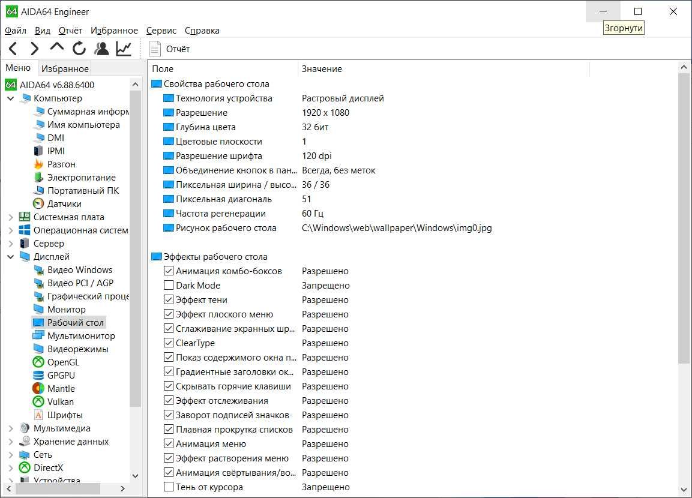Go forward with the right arrow toolbar icon
The image size is (692, 498).
(x=34, y=49)
